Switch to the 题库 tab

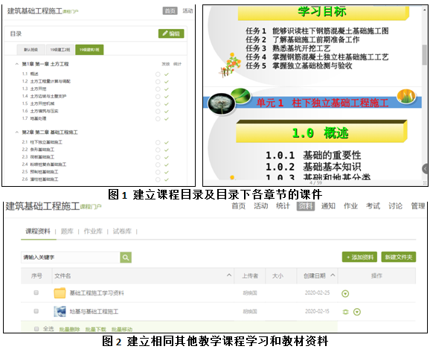(67, 231)
